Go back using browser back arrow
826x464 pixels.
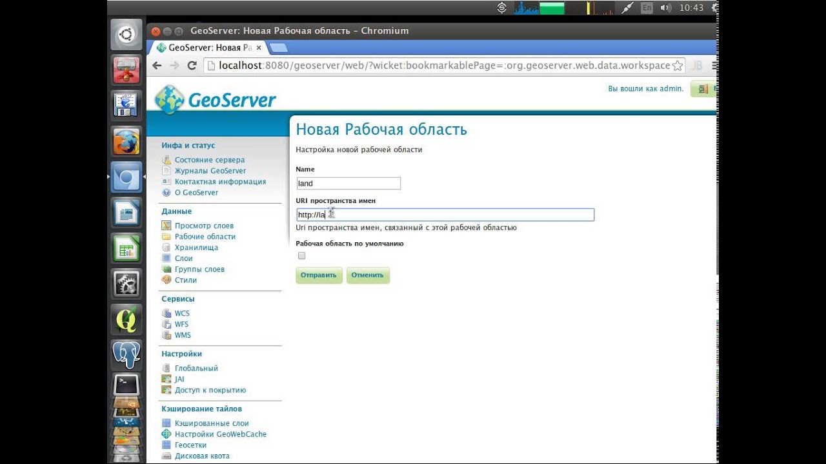157,65
